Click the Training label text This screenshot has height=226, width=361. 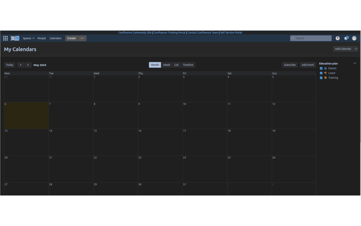(333, 78)
